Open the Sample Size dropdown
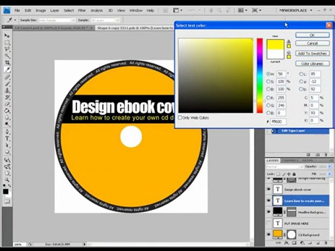 point(57,20)
